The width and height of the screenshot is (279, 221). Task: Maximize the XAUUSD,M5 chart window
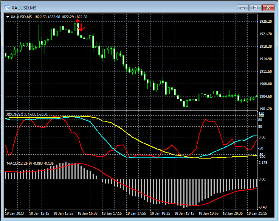pos(255,8)
